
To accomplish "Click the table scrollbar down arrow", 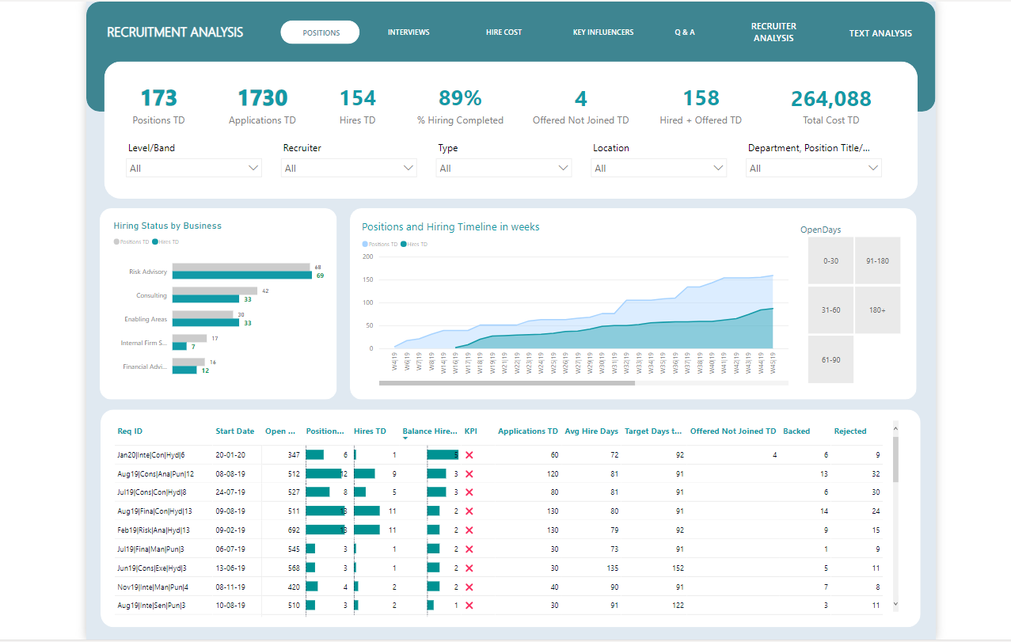I will click(x=895, y=603).
